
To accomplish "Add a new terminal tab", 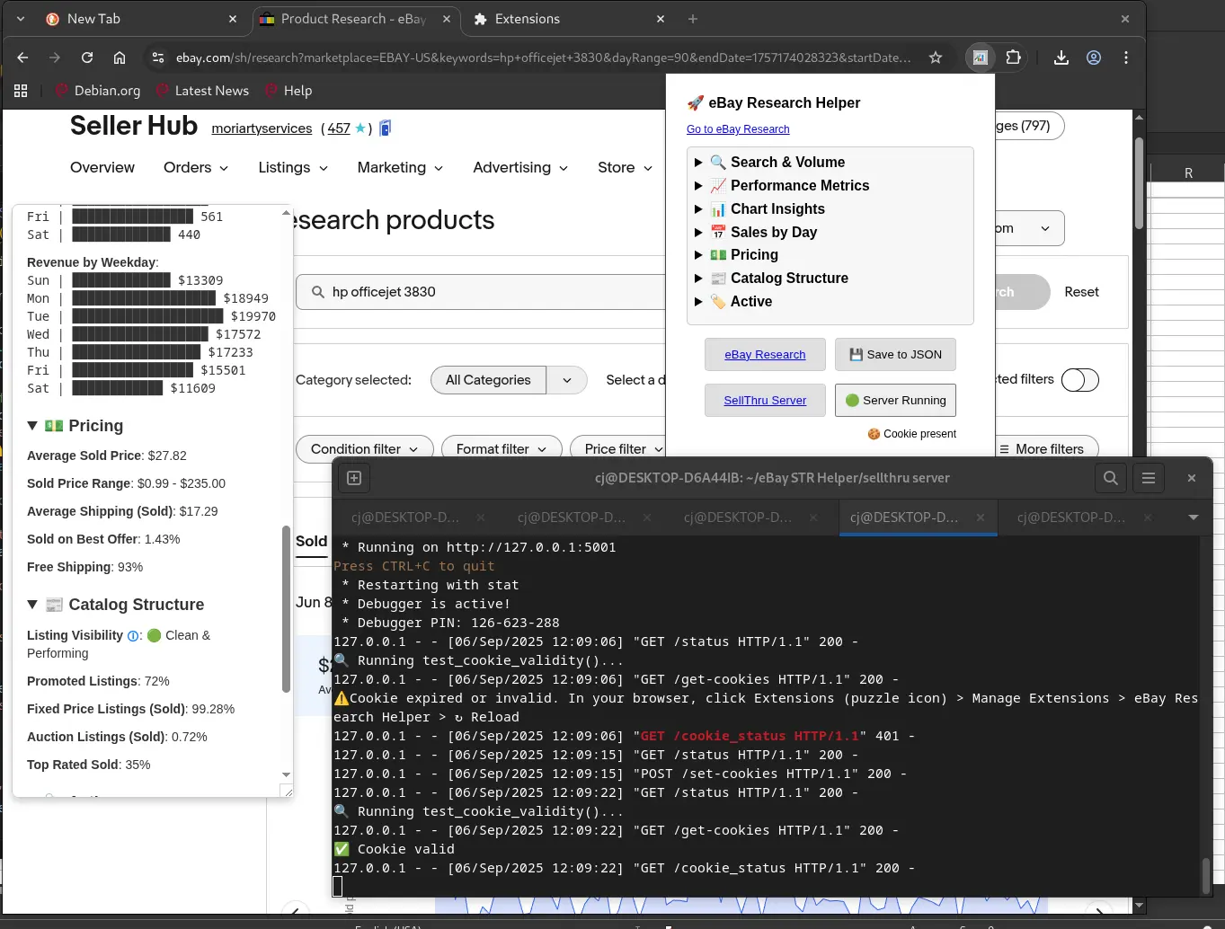I will [354, 478].
